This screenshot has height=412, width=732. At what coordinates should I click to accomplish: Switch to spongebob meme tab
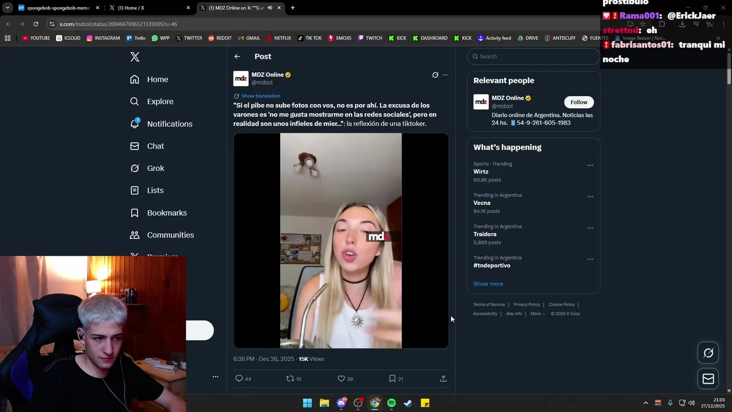[59, 8]
